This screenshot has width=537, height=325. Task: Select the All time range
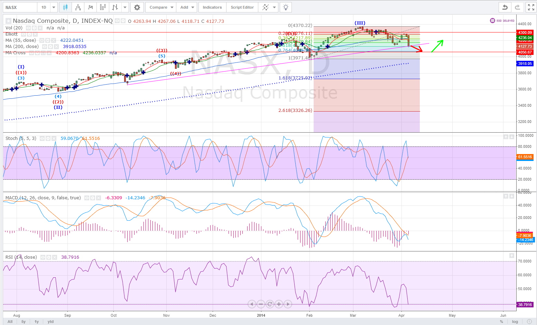point(10,322)
